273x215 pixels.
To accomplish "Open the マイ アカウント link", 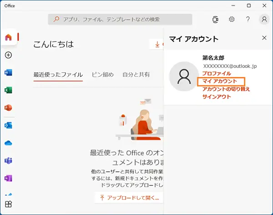I will (220, 81).
